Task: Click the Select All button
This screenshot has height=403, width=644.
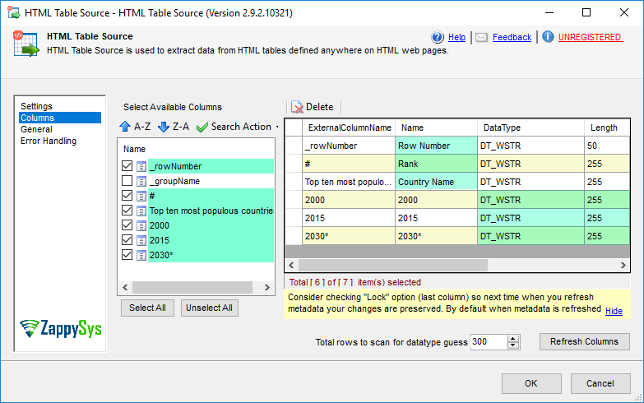Action: tap(147, 308)
